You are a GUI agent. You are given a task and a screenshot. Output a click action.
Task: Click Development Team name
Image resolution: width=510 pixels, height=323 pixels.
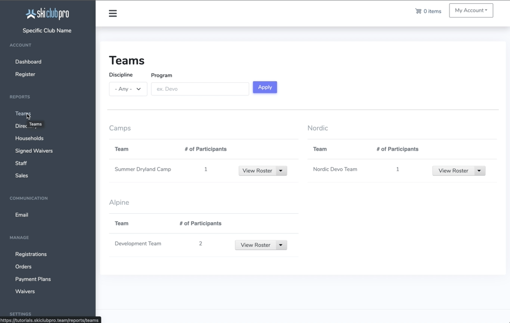138,243
